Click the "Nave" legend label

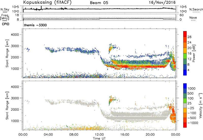coord(193,17)
